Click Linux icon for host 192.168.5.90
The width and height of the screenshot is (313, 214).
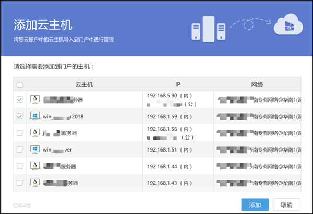pos(35,99)
